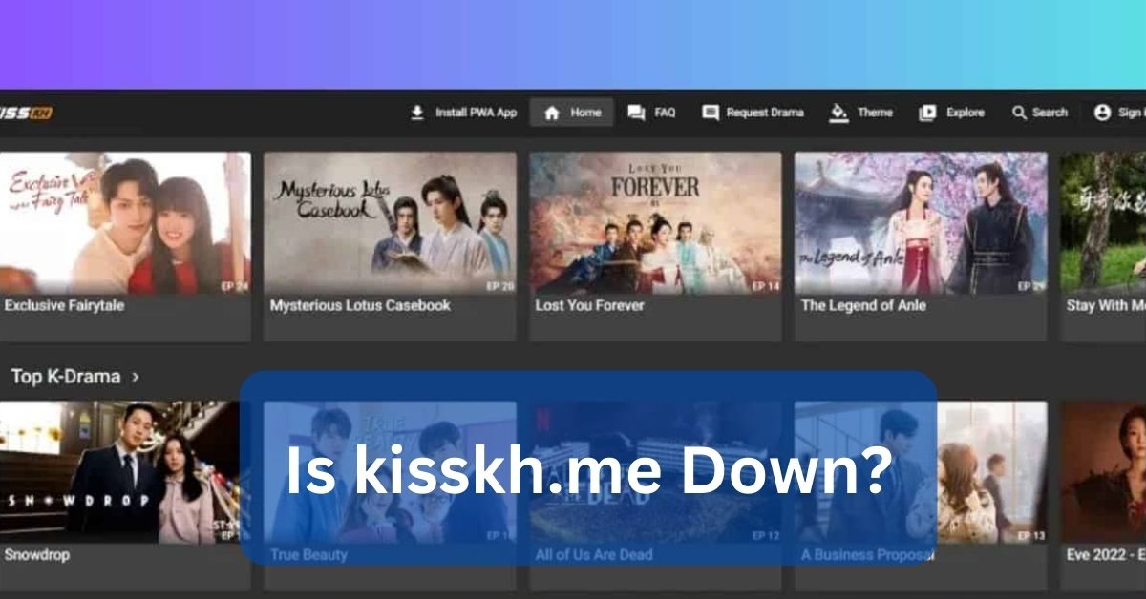Click the KissKH logo
The image size is (1146, 599).
[x=26, y=113]
